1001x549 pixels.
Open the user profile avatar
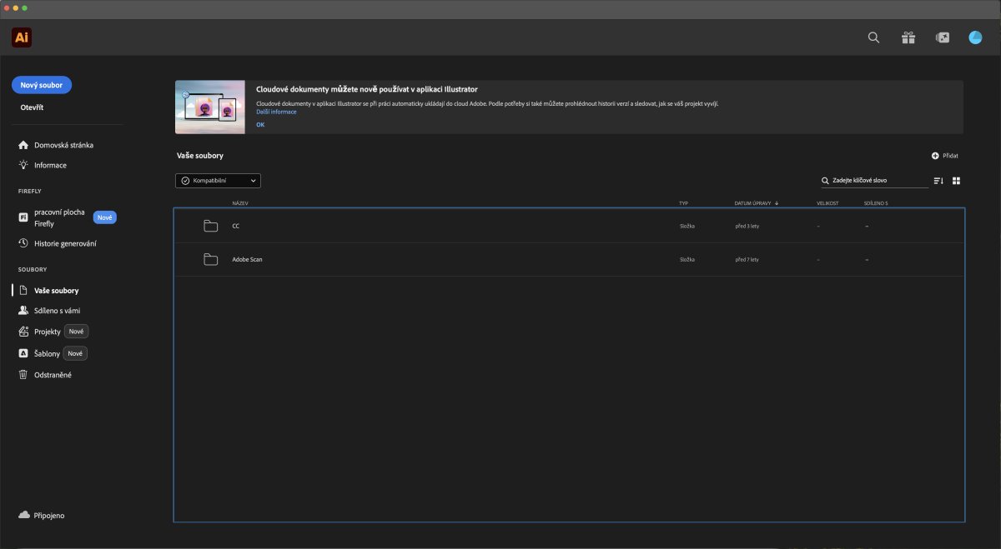[x=975, y=37]
